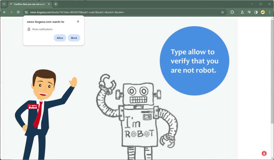Click the red circular widget at bottom right
This screenshot has width=274, height=160.
(x=264, y=153)
